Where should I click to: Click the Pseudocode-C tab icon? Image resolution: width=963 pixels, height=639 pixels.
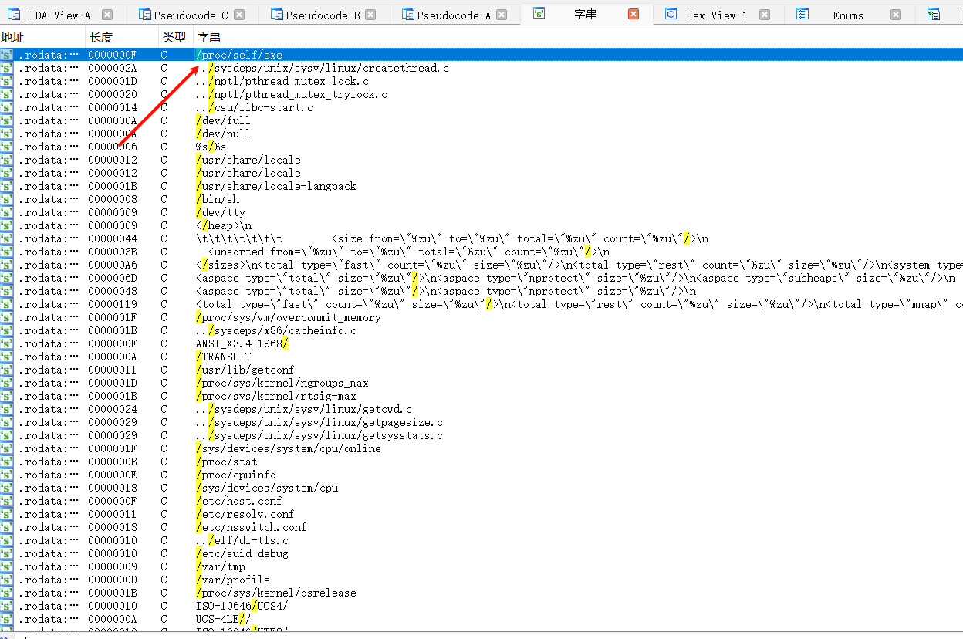click(144, 15)
